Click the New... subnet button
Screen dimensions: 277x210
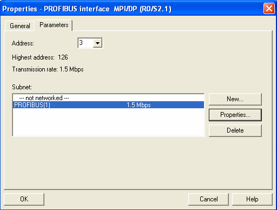235,99
